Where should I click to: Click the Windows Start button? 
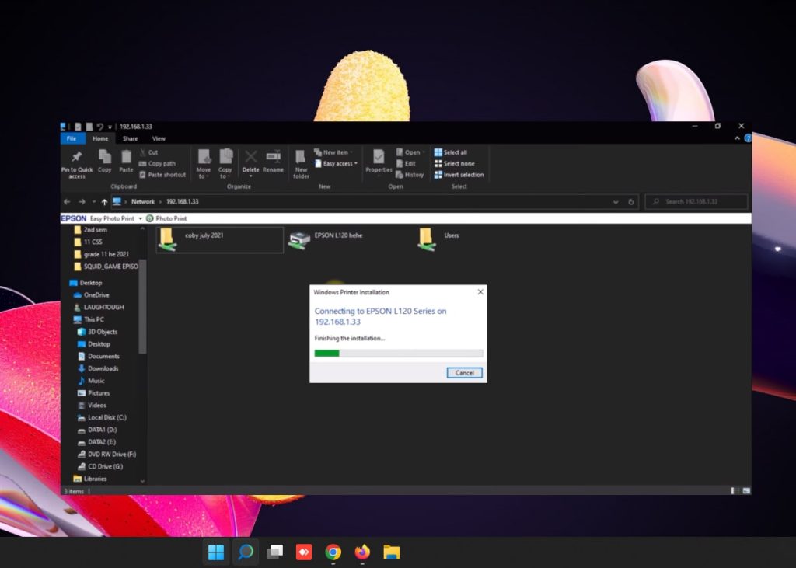coord(216,552)
